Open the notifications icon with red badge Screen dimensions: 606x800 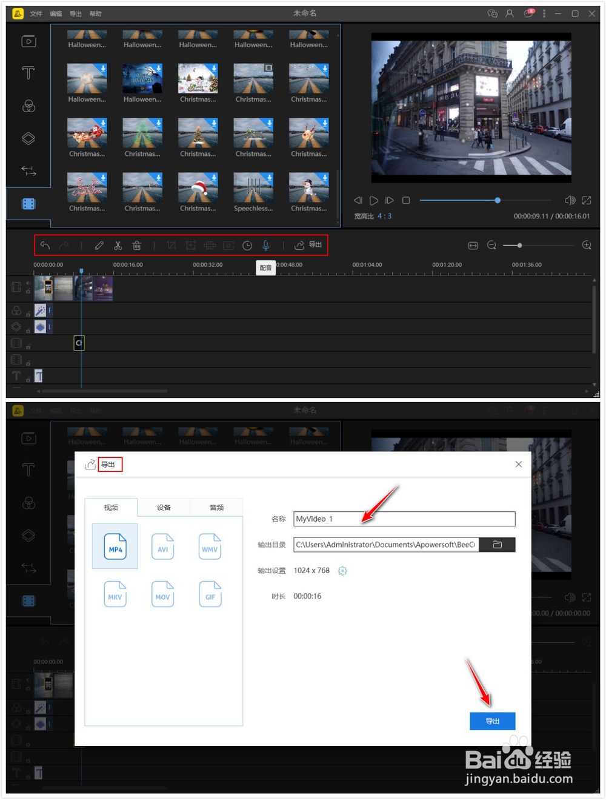529,13
